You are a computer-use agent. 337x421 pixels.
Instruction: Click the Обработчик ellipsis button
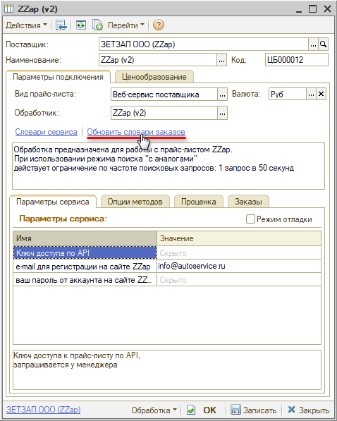tap(222, 113)
